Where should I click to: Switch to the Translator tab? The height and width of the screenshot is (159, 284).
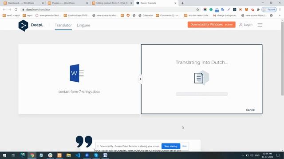pyautogui.click(x=63, y=25)
